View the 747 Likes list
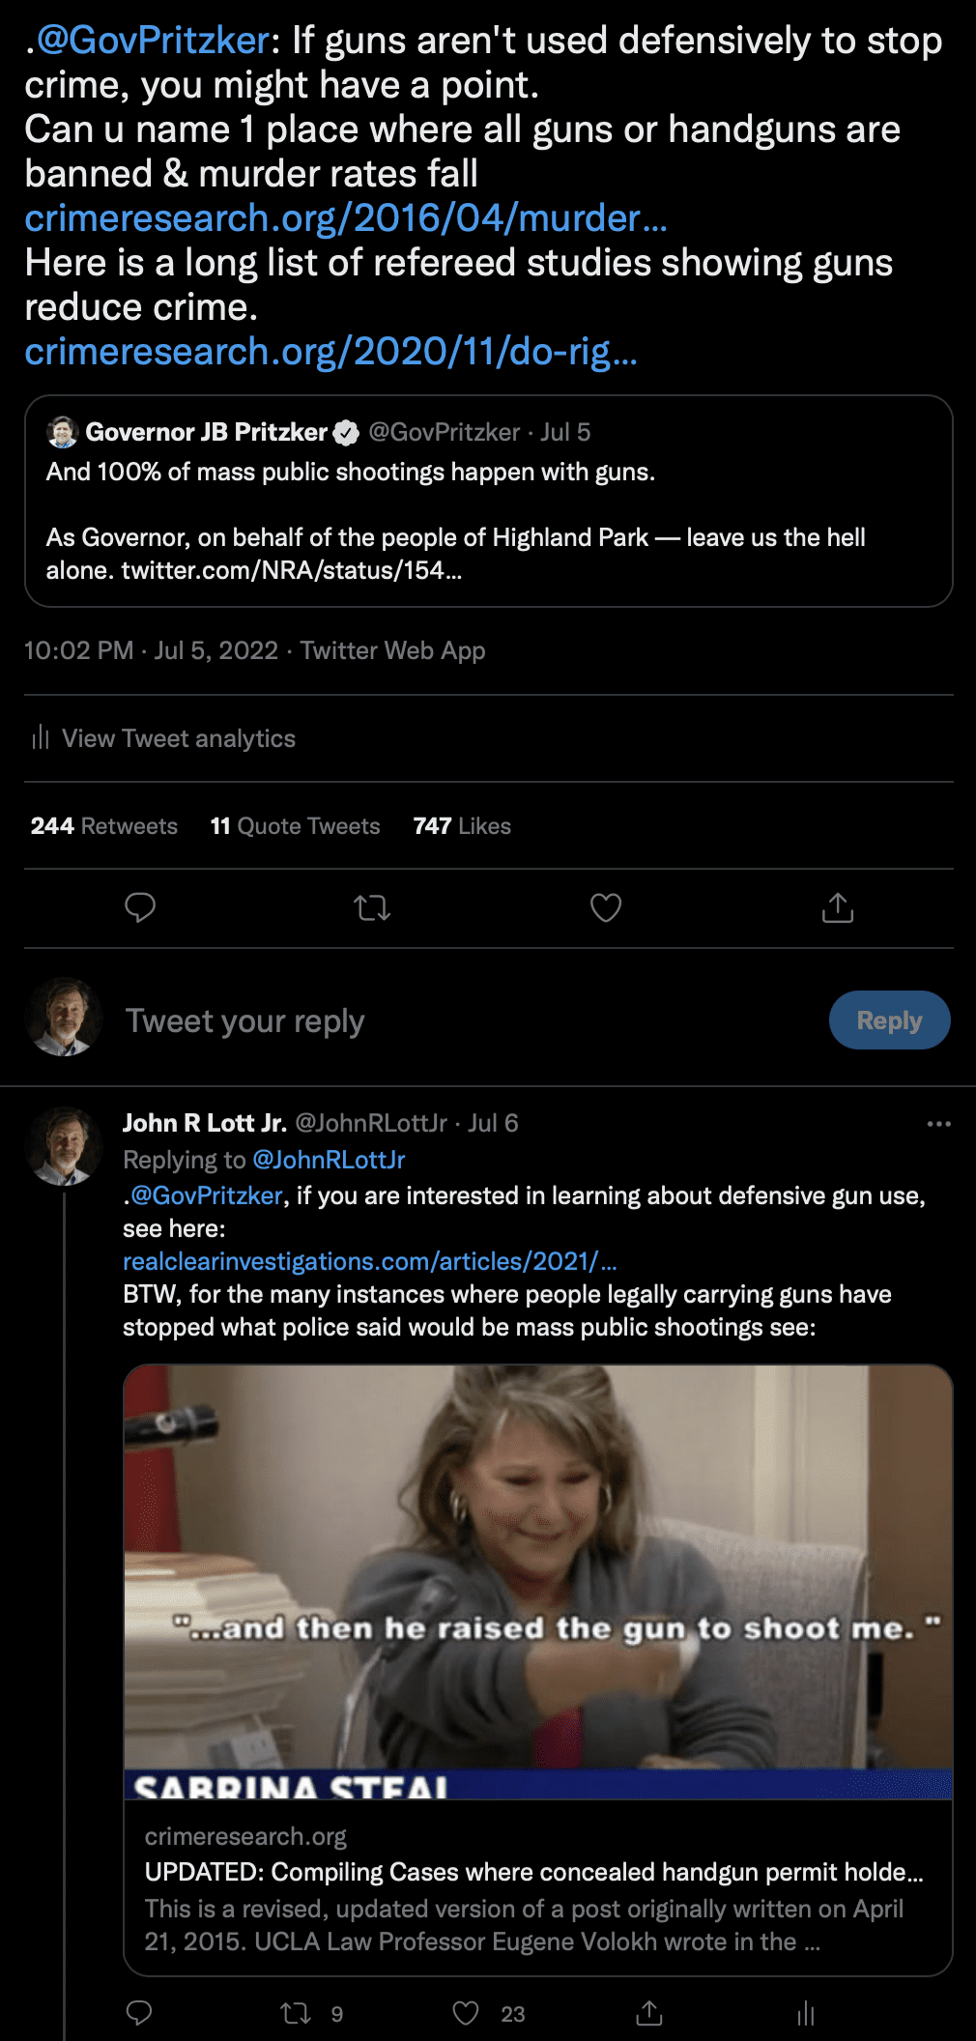This screenshot has width=976, height=2041. [x=462, y=826]
